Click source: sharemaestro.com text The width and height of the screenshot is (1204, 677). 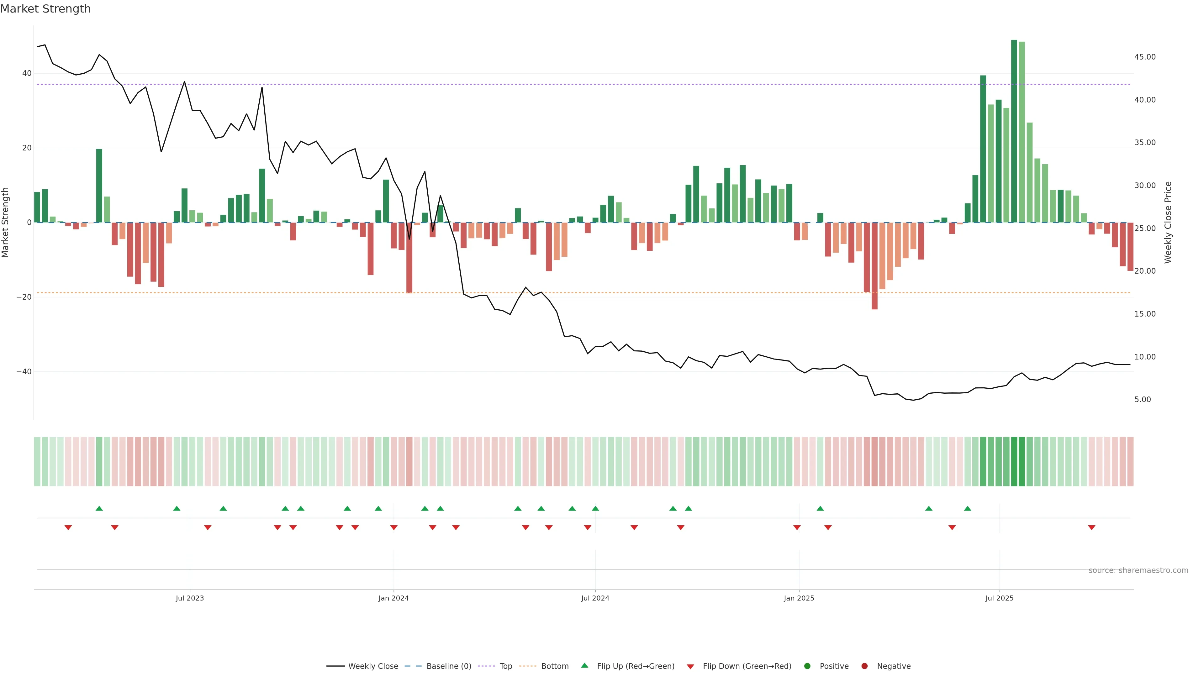point(1138,570)
